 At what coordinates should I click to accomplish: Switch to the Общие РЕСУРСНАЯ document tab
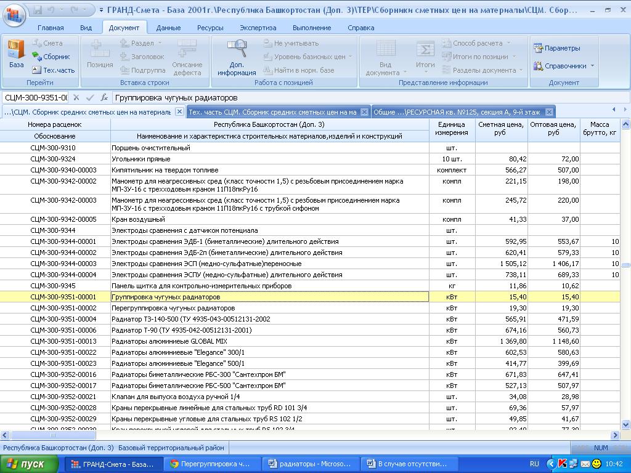(x=456, y=112)
